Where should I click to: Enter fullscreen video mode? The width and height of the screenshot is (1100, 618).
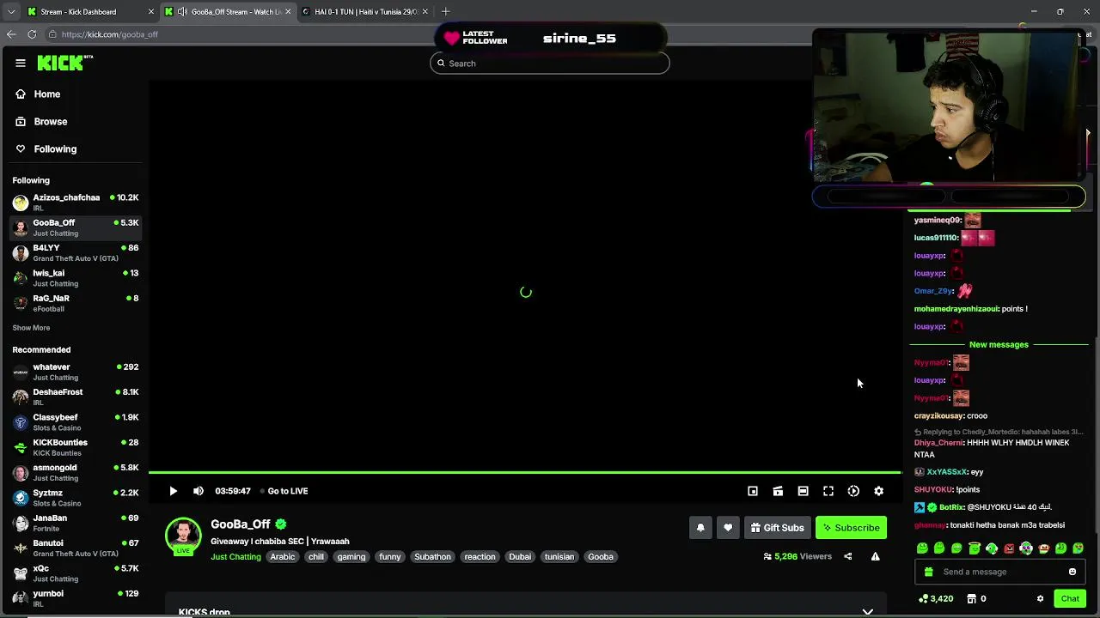pyautogui.click(x=828, y=491)
